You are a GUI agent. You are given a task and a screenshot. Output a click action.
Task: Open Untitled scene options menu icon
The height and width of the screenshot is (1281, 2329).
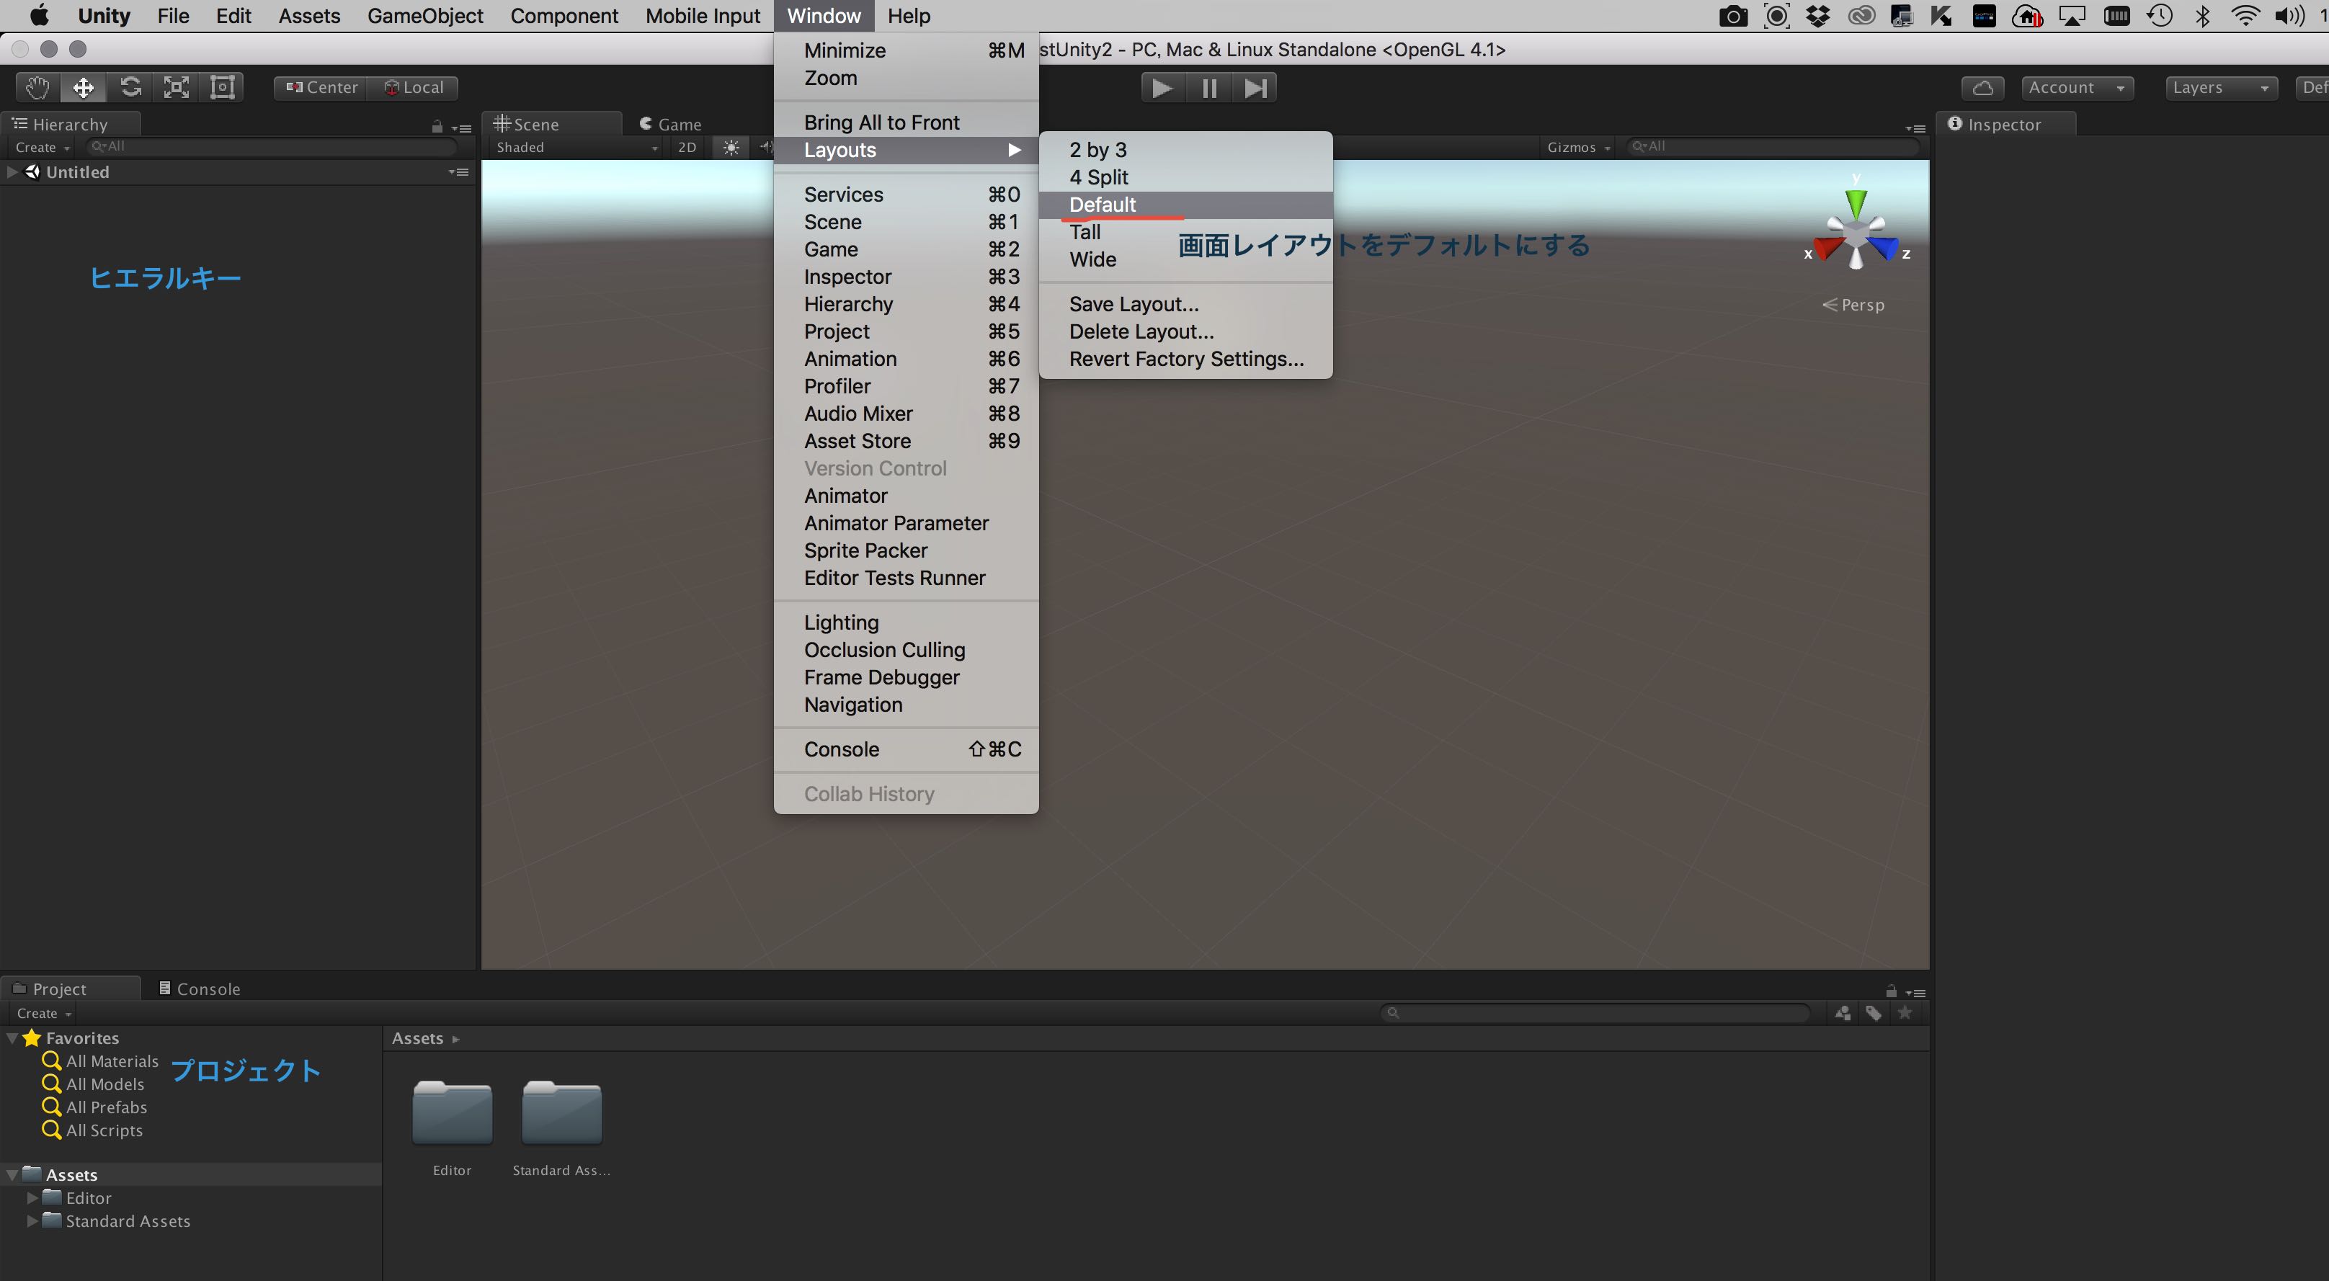459,171
